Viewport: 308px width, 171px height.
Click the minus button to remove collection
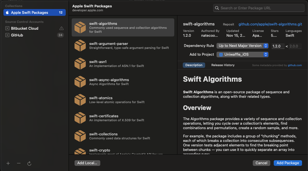(x=19, y=163)
